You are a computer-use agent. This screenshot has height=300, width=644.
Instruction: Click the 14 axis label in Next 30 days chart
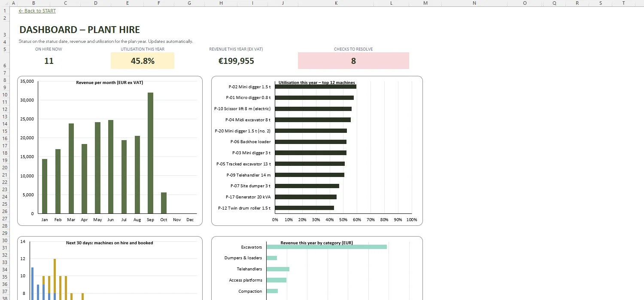pyautogui.click(x=23, y=242)
